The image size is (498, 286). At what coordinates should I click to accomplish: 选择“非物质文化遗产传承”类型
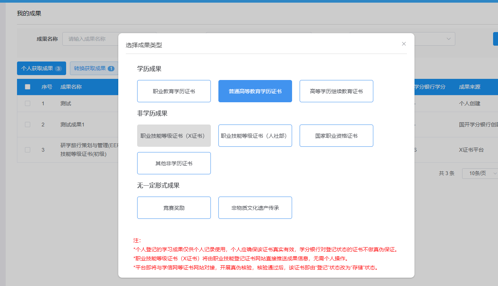[255, 208]
